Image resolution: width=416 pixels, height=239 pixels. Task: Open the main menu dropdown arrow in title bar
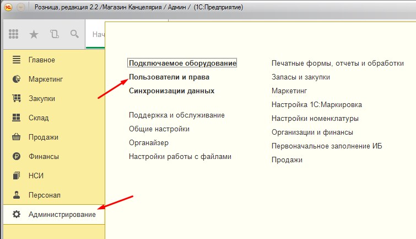coord(21,7)
